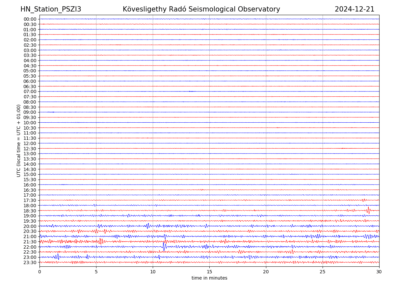The height and width of the screenshot is (296, 395).
Task: Select the 23:30 row time label
Action: click(x=30, y=262)
